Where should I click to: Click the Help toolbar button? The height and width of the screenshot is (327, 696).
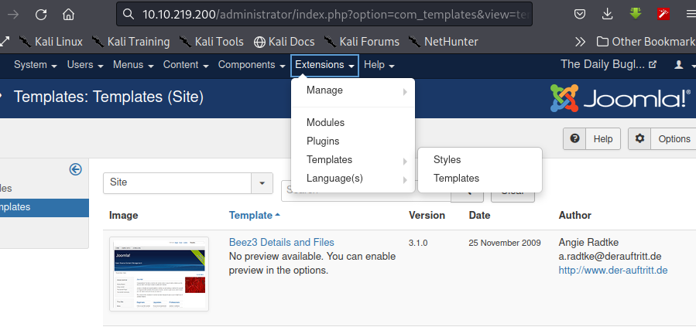pos(591,138)
